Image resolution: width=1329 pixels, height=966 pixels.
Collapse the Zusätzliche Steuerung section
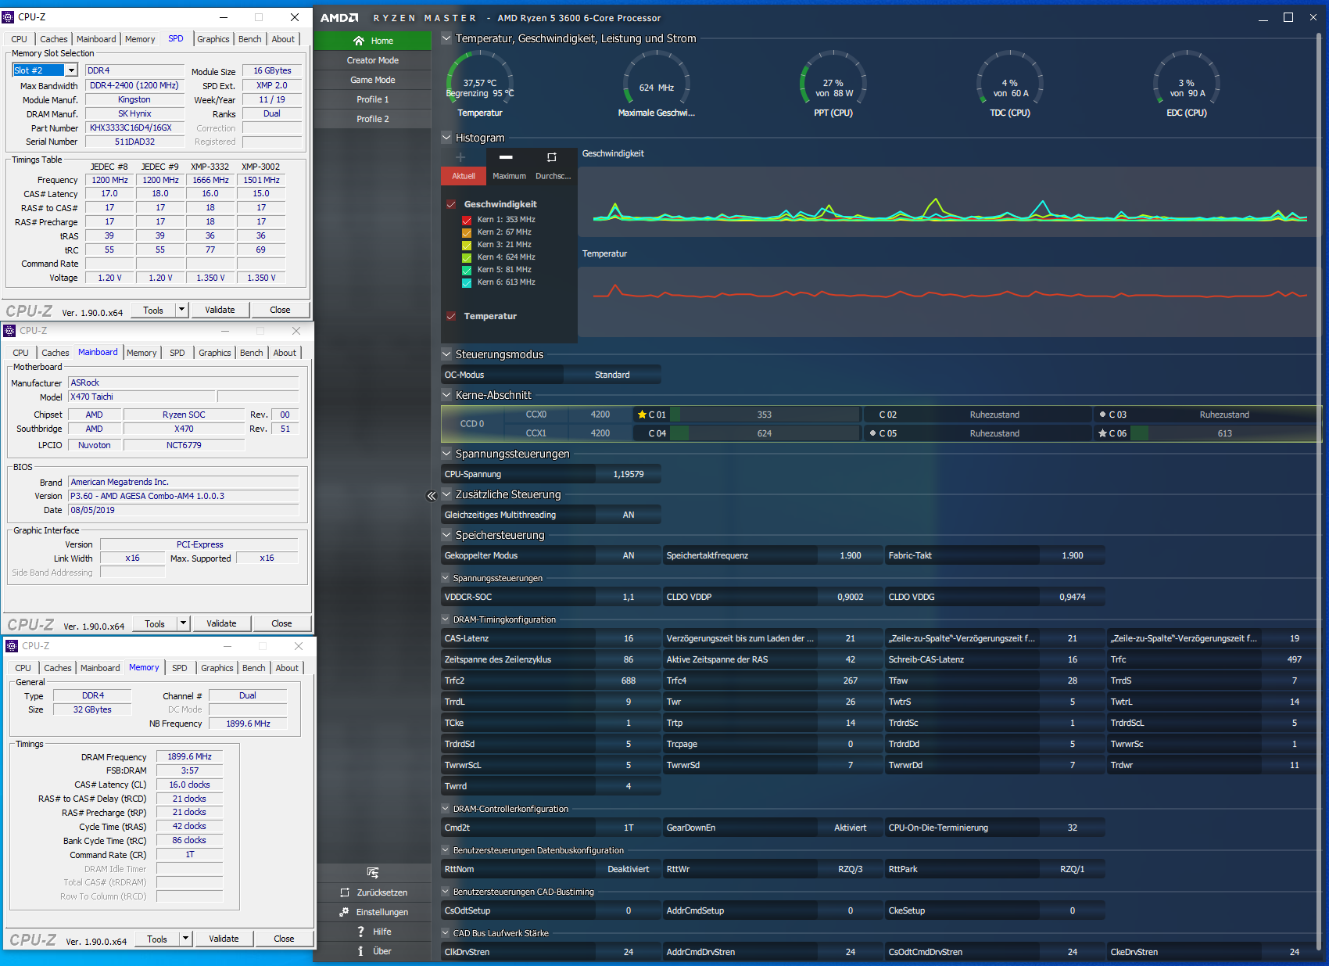click(446, 494)
